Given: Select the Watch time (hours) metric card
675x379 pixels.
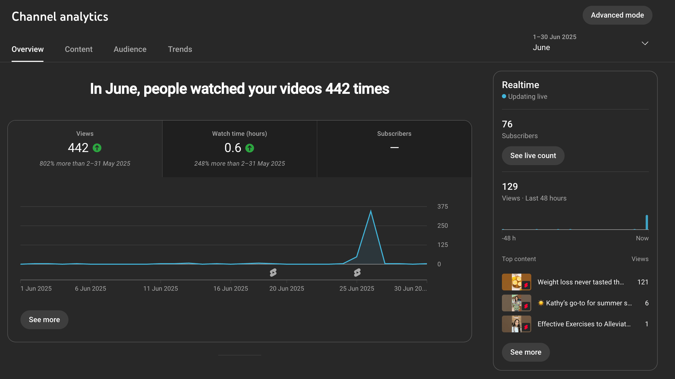Looking at the screenshot, I should 239,149.
